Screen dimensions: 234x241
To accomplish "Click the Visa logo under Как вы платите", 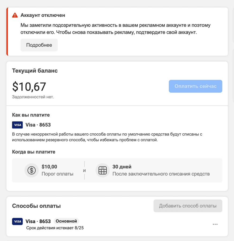I will coord(17,125).
